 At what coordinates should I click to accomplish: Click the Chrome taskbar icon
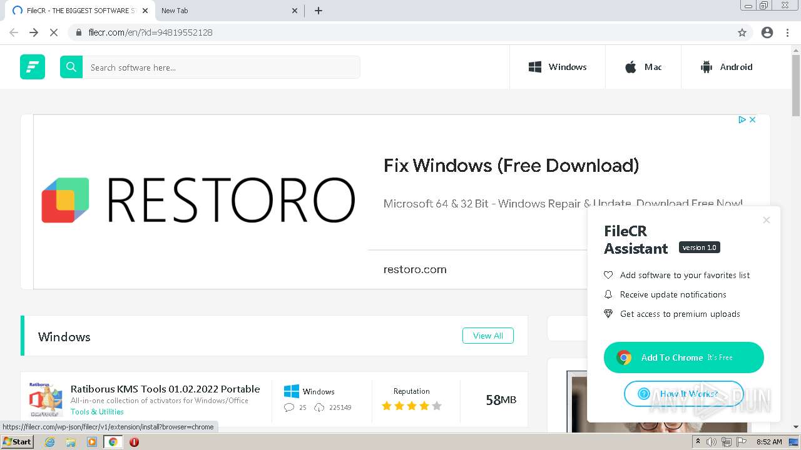pyautogui.click(x=113, y=442)
